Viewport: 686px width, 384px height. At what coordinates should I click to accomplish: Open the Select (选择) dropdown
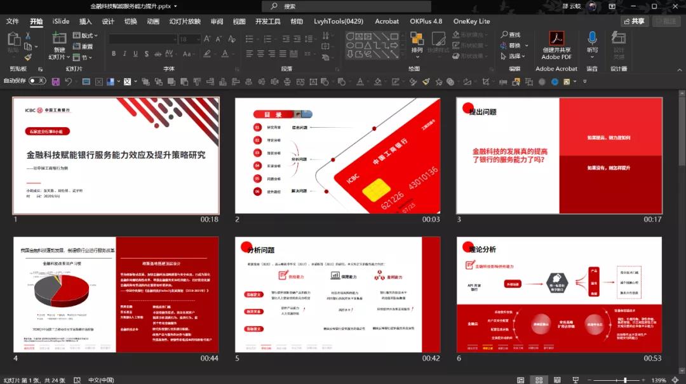[x=513, y=56]
